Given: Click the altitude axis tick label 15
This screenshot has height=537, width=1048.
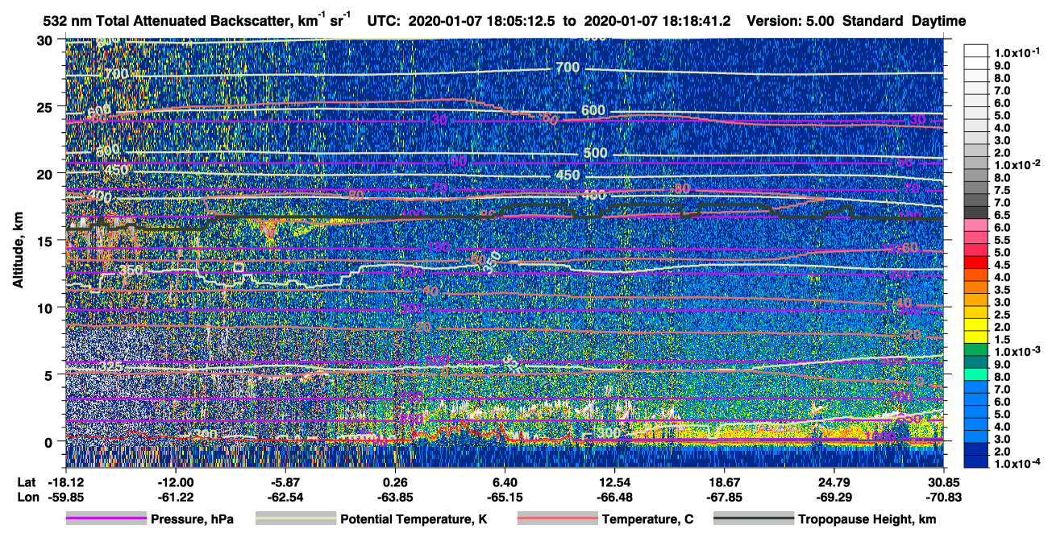Looking at the screenshot, I should 47,241.
